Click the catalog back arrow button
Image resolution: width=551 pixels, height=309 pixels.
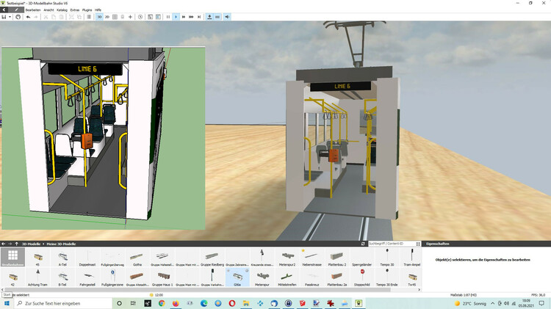[4, 244]
